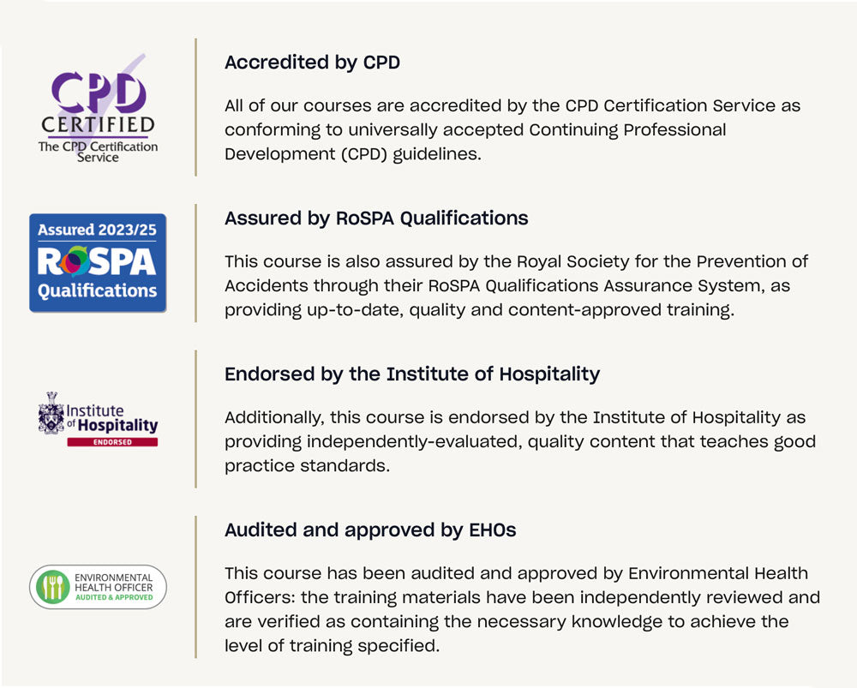Screen dimensions: 857x688
Task: Select the 'Assured by RoSPA Qualifications' heading
Action: 376,218
